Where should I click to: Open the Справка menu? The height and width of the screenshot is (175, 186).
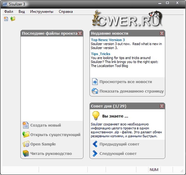point(66,12)
